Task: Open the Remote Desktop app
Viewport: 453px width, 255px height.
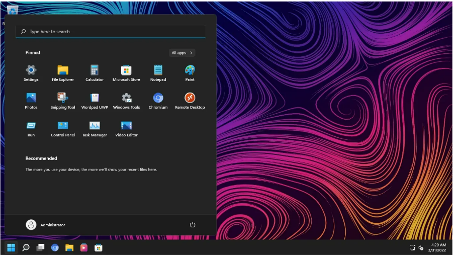Action: [x=190, y=101]
